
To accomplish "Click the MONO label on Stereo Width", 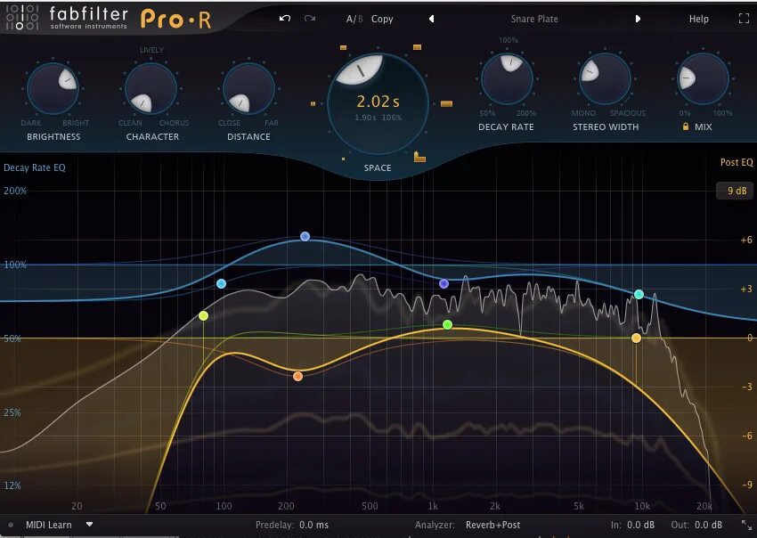I will point(583,113).
